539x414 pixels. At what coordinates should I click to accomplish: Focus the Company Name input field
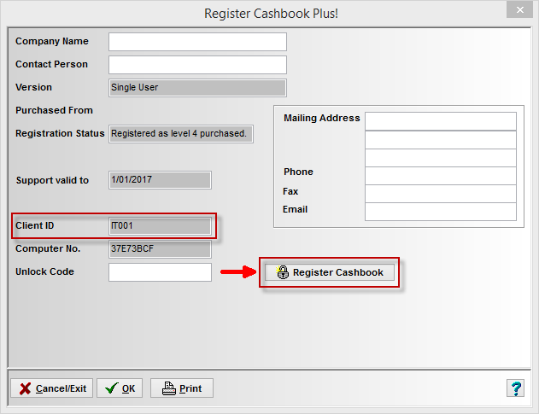point(197,42)
